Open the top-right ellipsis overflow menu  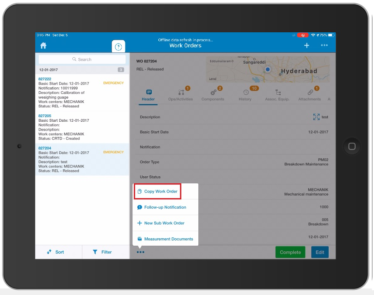pyautogui.click(x=324, y=45)
